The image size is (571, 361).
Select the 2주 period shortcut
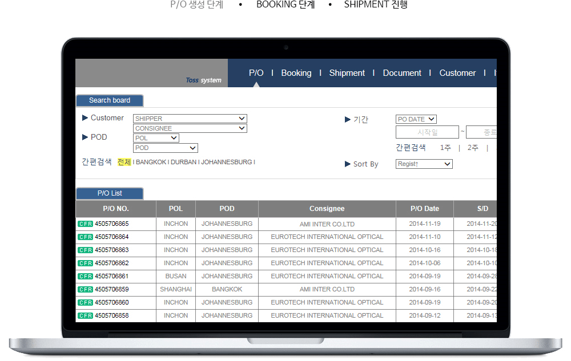[x=473, y=148]
